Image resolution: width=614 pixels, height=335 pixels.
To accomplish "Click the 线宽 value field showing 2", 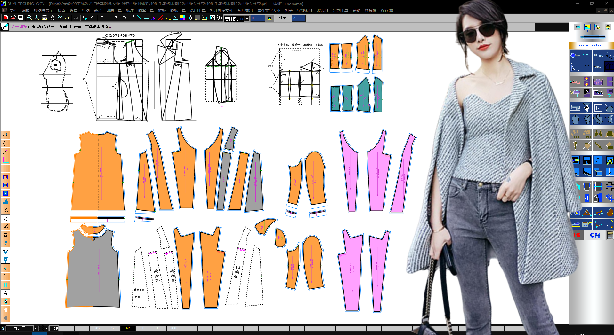I will (298, 18).
